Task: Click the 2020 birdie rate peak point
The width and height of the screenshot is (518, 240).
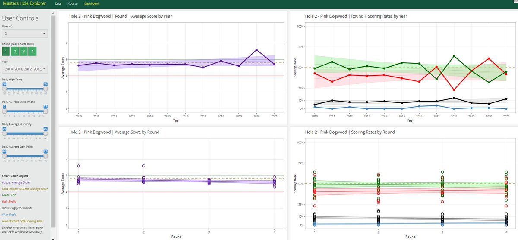Action: pyautogui.click(x=489, y=58)
